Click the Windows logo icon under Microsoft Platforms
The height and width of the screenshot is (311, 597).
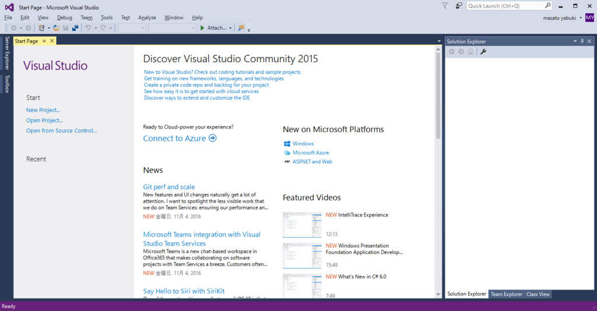(x=287, y=144)
